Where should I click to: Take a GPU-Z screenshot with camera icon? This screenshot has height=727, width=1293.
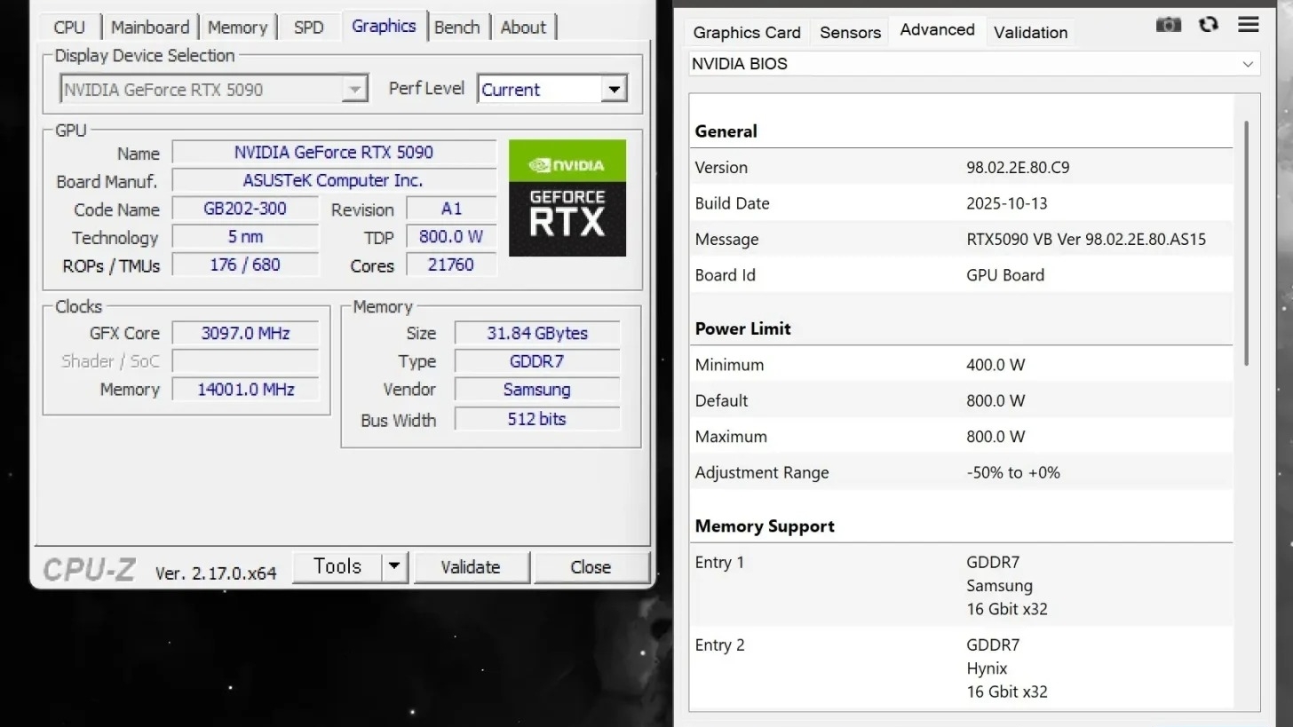(1169, 25)
